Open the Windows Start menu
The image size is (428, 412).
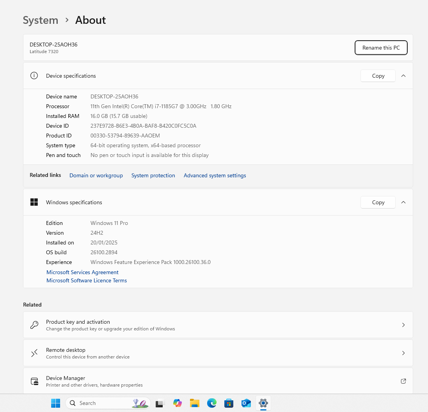click(56, 403)
